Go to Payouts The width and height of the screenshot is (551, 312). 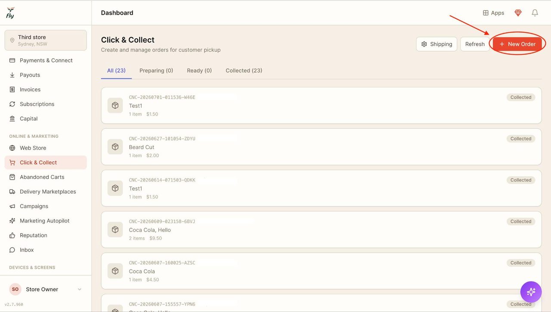(46, 75)
